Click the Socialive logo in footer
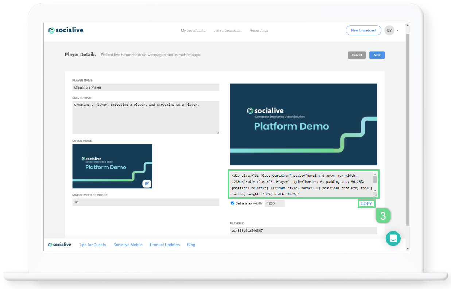Viewport: 451px width, 289px height. [x=60, y=245]
